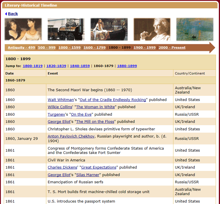Open the Anton Pavlovich Chekhov link
Image resolution: width=220 pixels, height=204 pixels.
71,136
